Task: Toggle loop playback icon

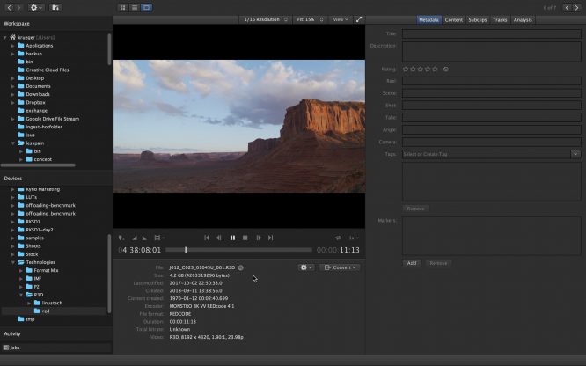Action: 338,238
